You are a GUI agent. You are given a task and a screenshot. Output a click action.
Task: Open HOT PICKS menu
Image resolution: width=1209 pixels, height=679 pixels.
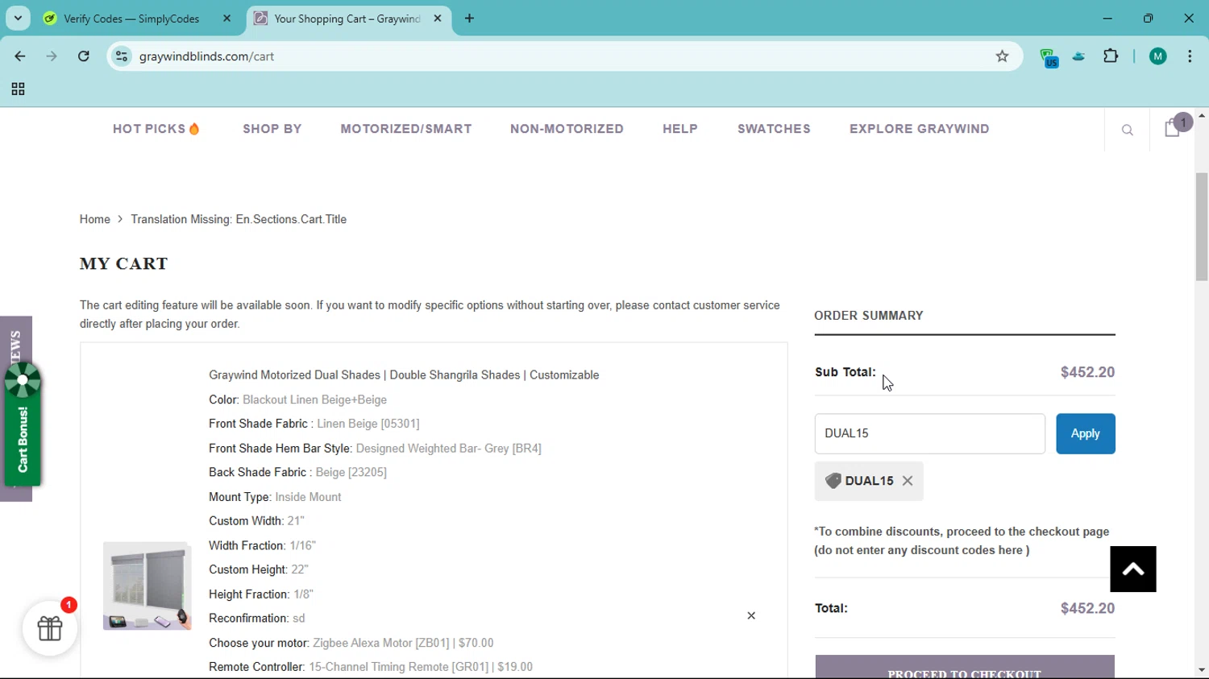156,129
